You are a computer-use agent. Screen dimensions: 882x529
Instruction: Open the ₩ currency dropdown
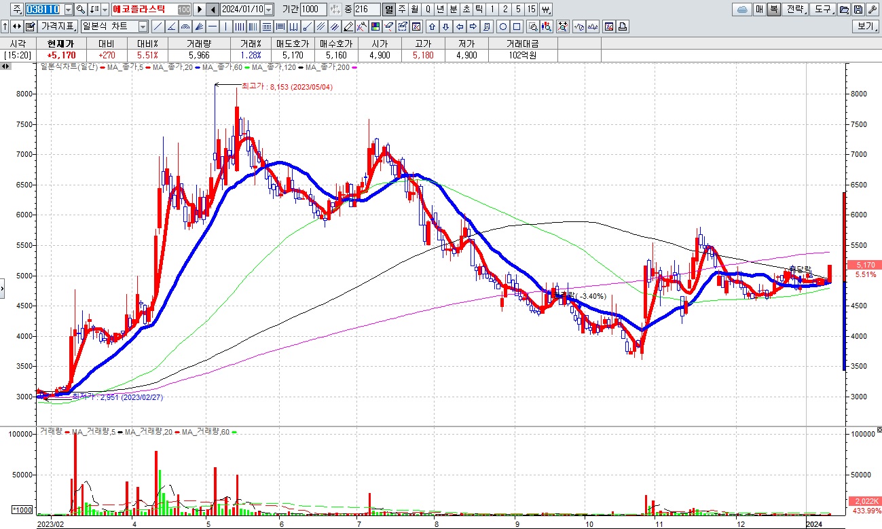coord(546,10)
